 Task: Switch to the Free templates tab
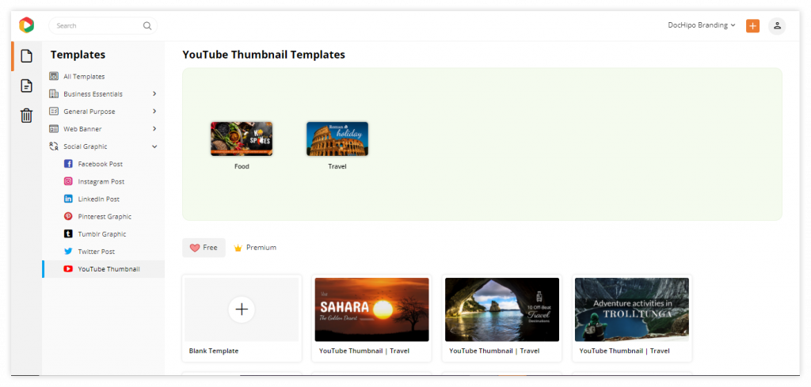(204, 248)
